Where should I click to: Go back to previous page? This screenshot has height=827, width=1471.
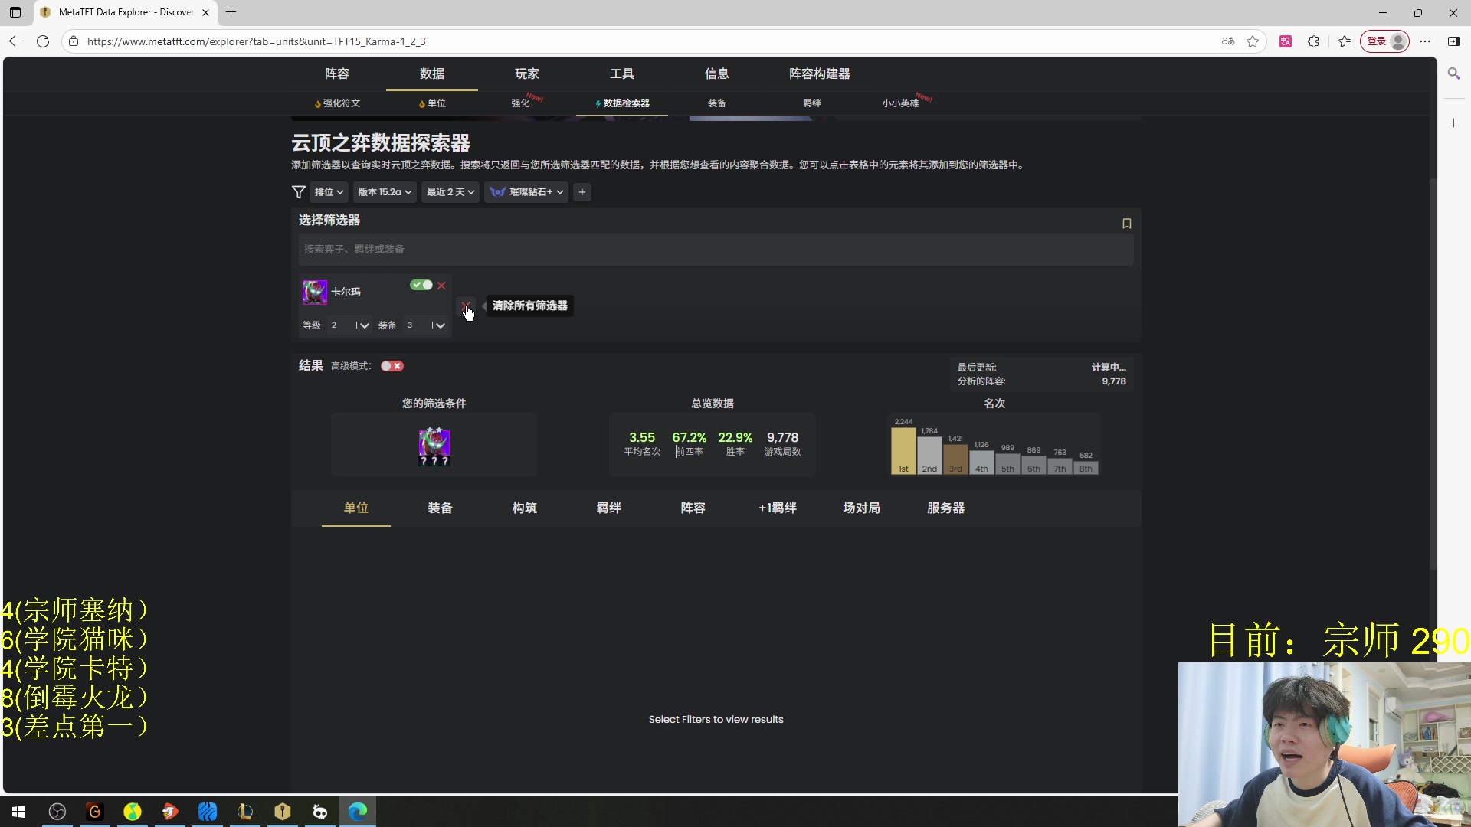15,41
